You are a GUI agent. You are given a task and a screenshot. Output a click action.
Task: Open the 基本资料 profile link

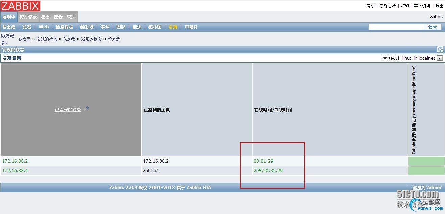pos(422,6)
